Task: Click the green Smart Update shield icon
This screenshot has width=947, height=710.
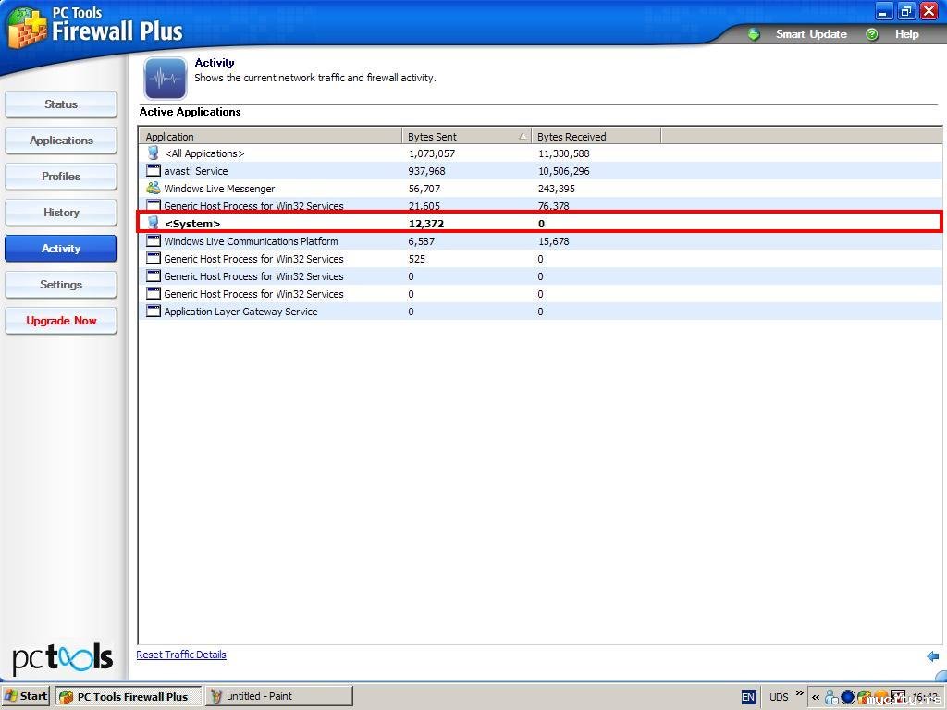Action: pyautogui.click(x=754, y=34)
